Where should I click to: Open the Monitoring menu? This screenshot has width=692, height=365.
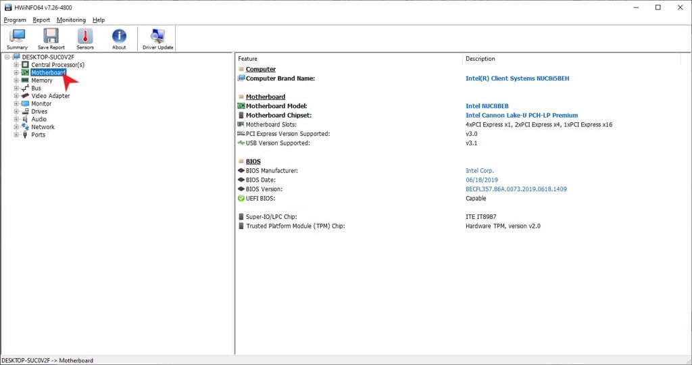pyautogui.click(x=71, y=20)
